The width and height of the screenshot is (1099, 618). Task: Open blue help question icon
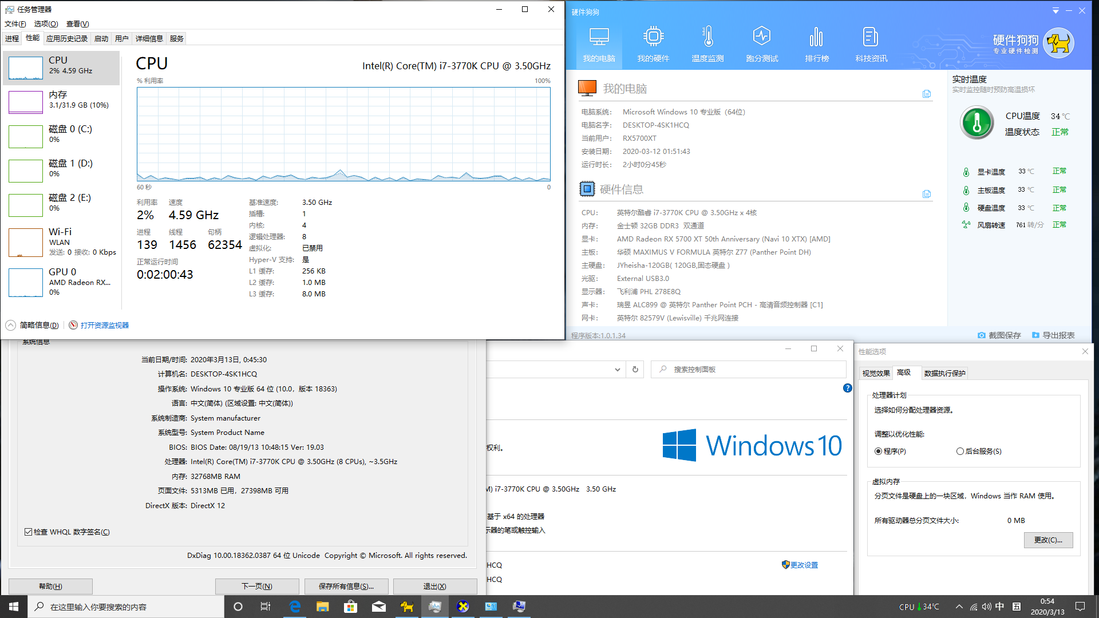tap(847, 389)
